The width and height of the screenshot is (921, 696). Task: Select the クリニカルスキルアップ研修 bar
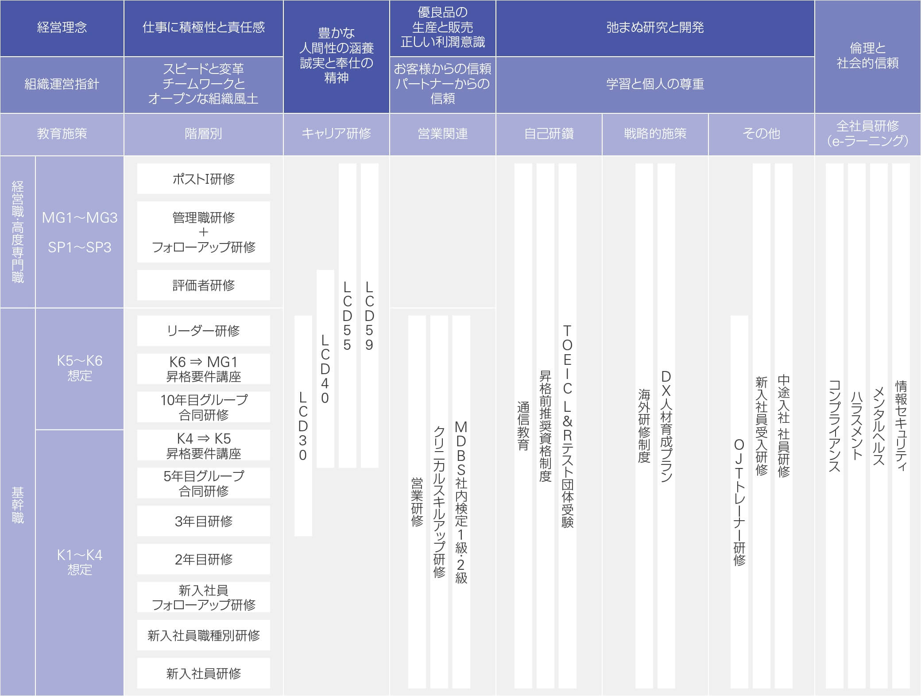(x=439, y=502)
